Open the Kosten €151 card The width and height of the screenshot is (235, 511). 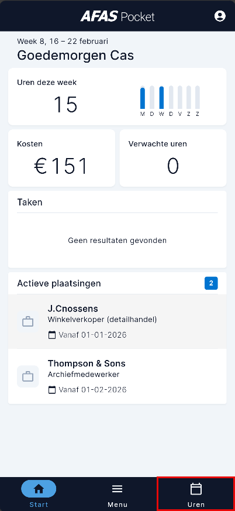tap(61, 158)
